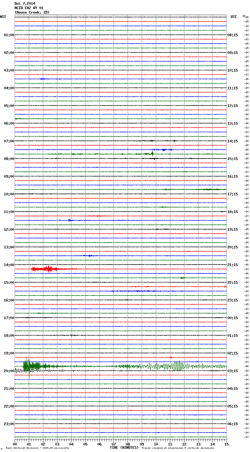Select the station code 'MCID EHZ WY 01'

pos(29,8)
